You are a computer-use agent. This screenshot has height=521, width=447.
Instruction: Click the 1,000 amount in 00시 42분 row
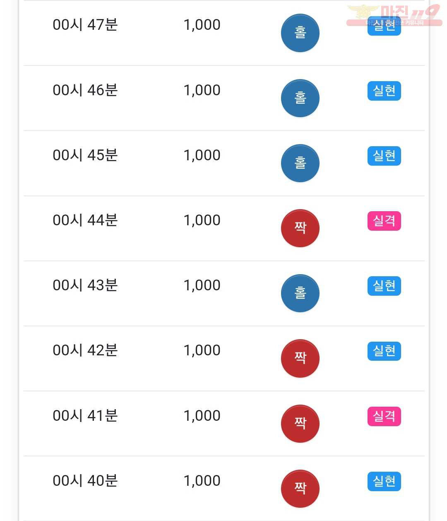click(x=202, y=350)
